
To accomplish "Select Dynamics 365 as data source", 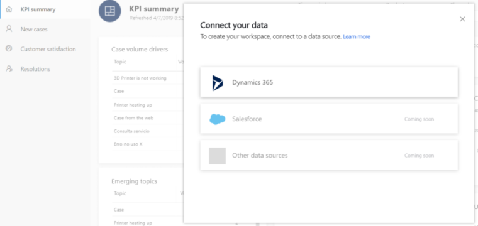I will (x=329, y=82).
